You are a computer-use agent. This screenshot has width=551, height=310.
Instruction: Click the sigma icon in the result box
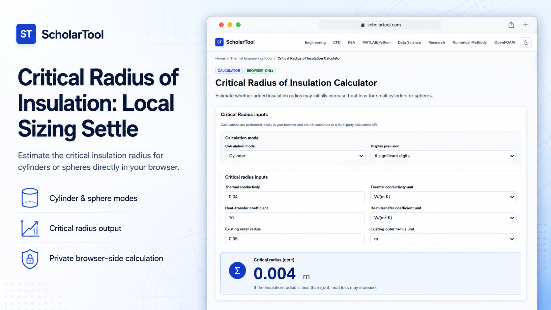point(237,270)
